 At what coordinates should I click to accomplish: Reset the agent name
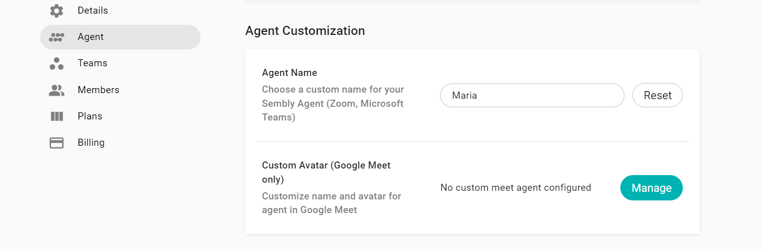657,95
